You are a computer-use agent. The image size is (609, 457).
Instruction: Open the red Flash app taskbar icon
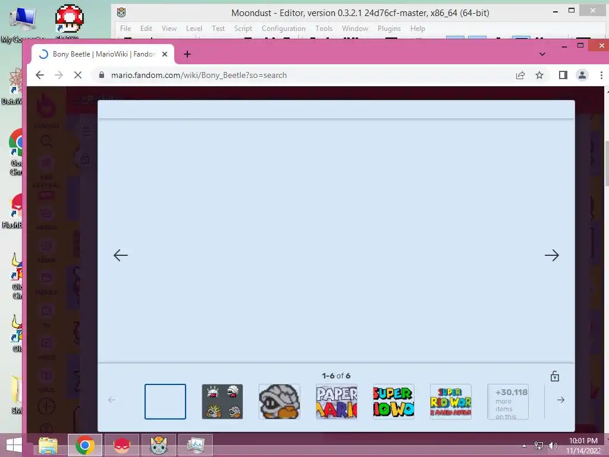coord(121,445)
